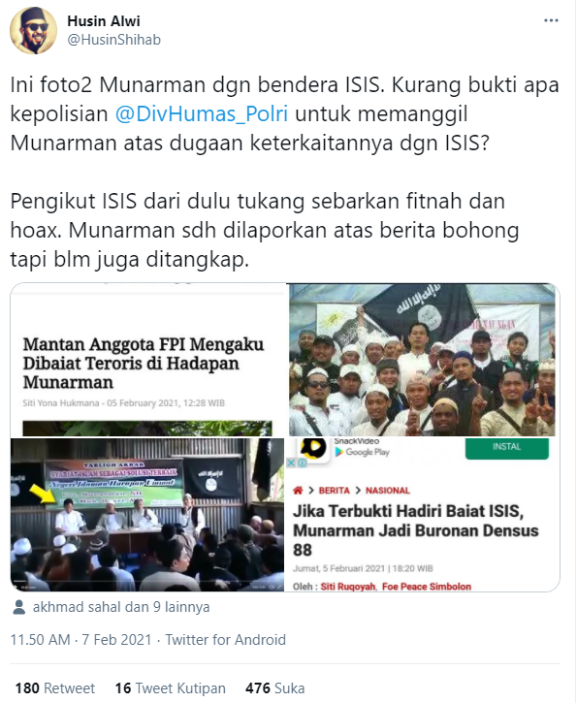577x703 pixels.
Task: Click the ad close X icon
Action: tap(291, 463)
